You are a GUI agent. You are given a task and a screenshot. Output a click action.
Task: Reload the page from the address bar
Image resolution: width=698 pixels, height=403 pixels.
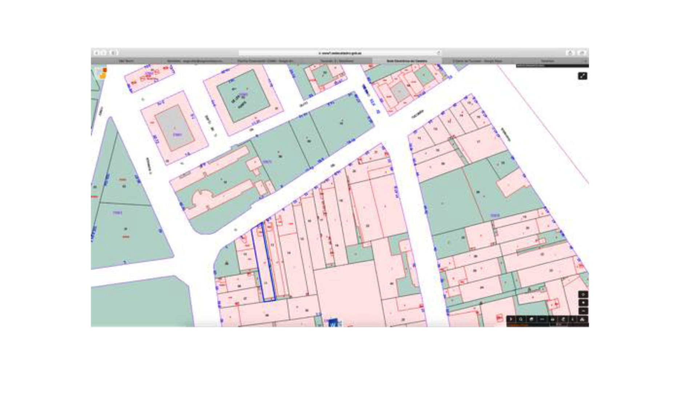439,53
